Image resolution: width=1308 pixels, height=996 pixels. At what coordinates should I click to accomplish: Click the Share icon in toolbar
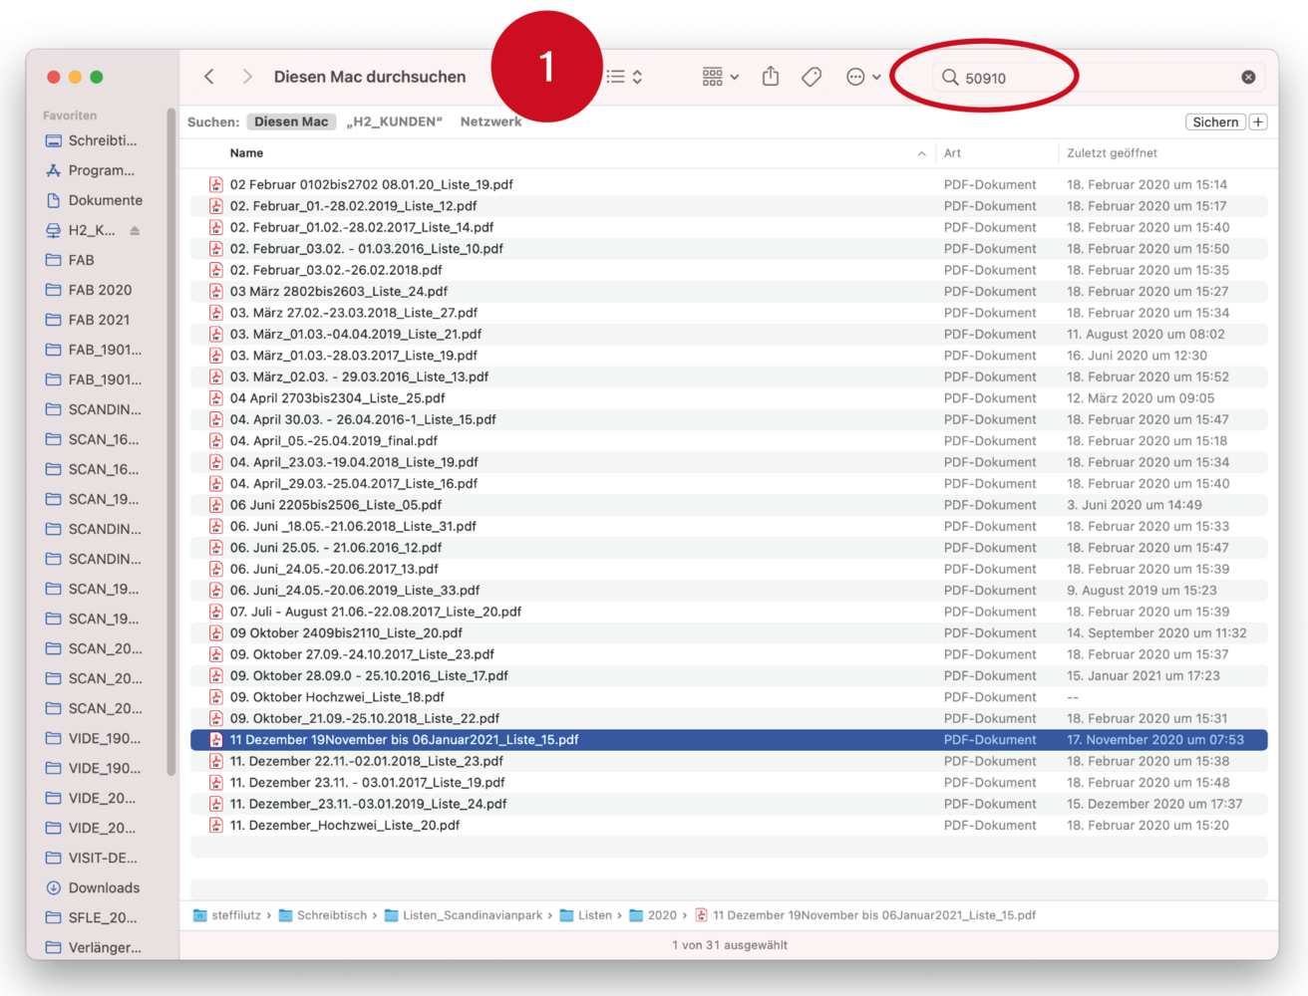pos(771,77)
